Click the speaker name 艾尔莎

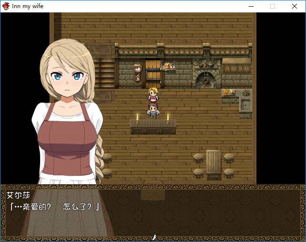pyautogui.click(x=17, y=196)
